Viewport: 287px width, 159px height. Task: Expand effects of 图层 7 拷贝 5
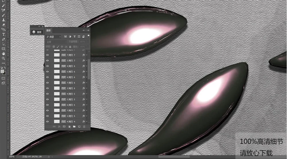tap(87, 110)
